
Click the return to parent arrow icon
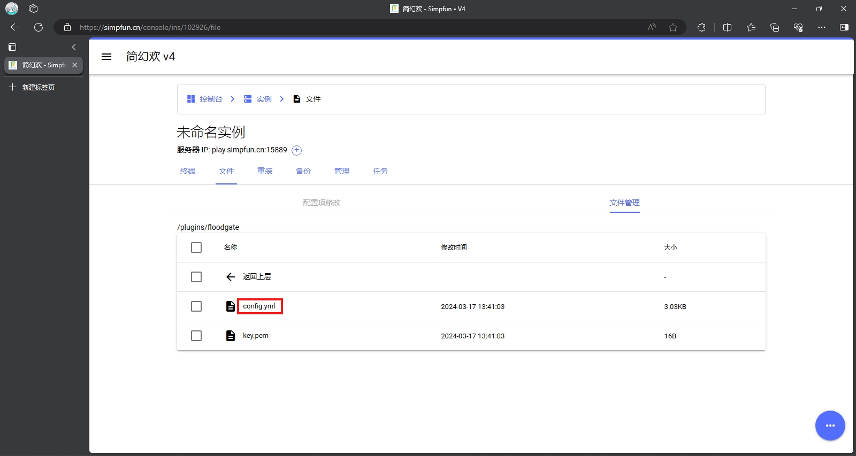[x=231, y=277]
